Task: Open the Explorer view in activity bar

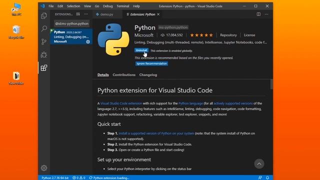Action: point(44,15)
